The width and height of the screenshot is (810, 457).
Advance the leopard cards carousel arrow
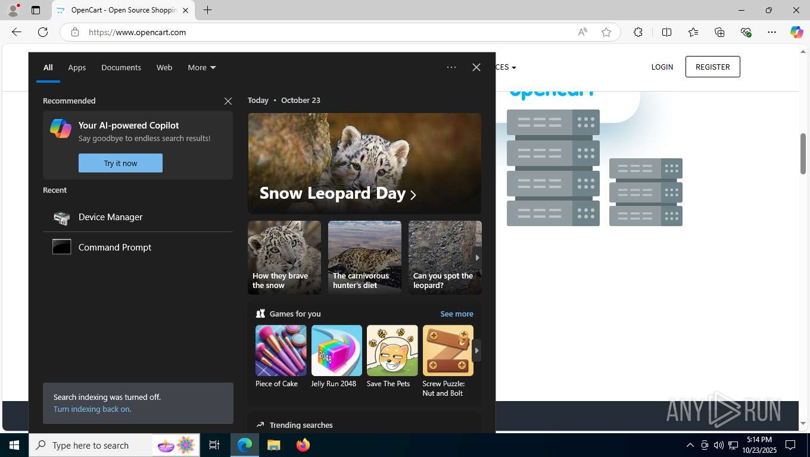[477, 258]
